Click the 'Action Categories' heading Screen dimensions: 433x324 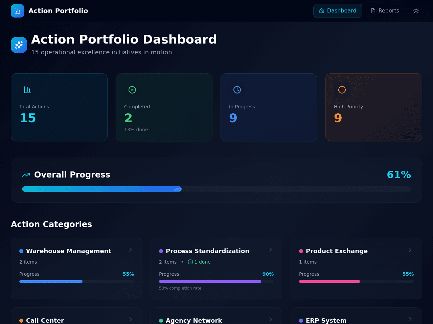[51, 224]
